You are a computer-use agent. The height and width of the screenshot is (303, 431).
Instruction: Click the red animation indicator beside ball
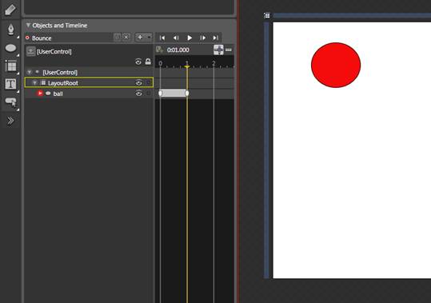pyautogui.click(x=40, y=93)
